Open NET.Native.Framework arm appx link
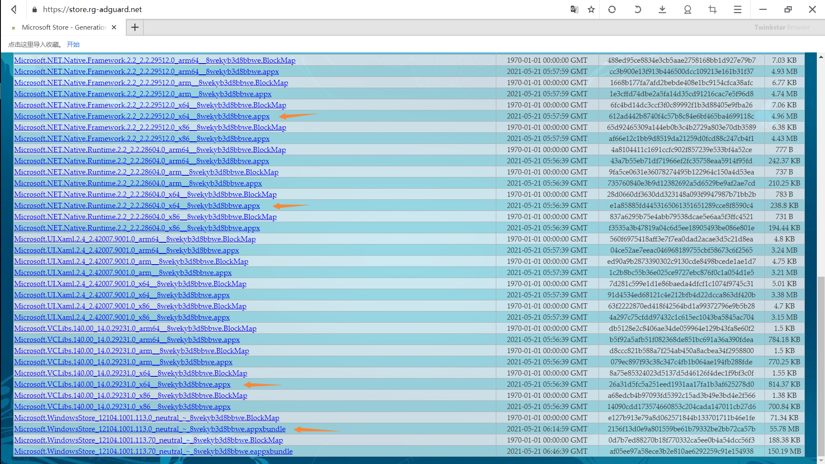Image resolution: width=825 pixels, height=464 pixels. (143, 94)
